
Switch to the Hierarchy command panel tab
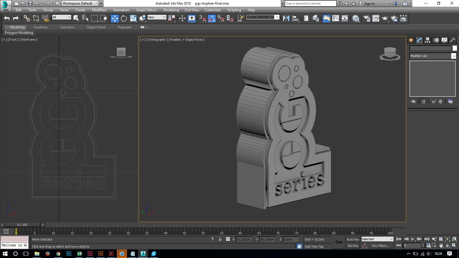[428, 40]
